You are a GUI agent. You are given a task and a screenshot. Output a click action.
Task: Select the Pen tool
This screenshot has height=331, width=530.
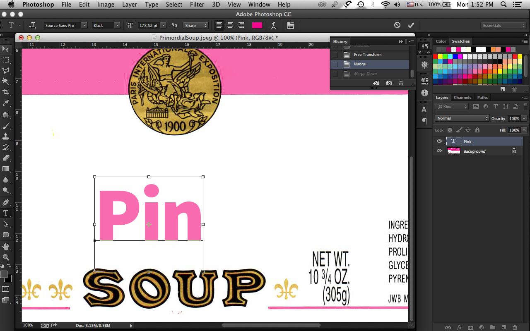point(6,202)
